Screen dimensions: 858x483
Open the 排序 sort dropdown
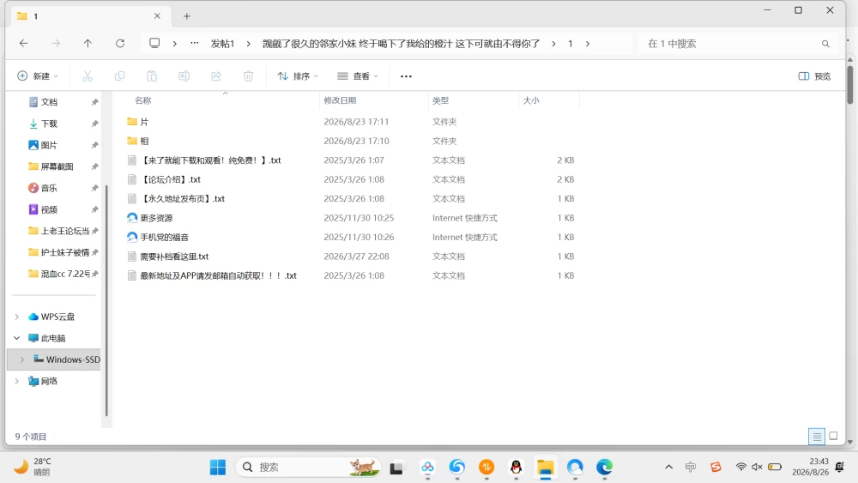point(298,76)
